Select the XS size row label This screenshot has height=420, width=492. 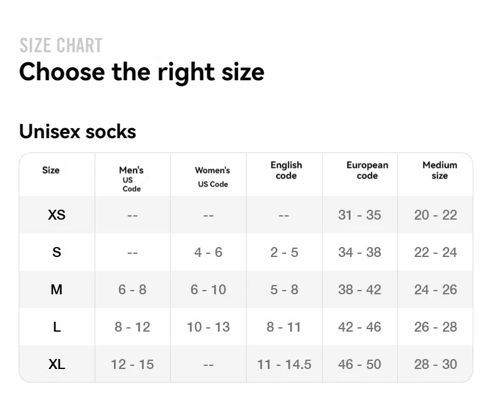coord(57,215)
